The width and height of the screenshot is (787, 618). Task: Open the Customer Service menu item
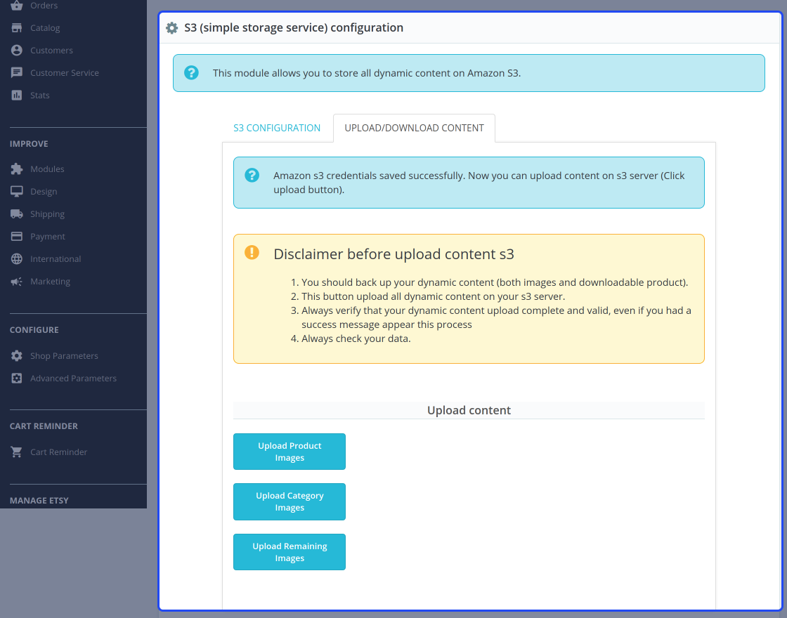[x=64, y=73]
